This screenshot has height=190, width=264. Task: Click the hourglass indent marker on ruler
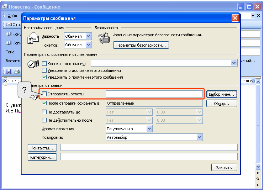[x=6, y=81]
